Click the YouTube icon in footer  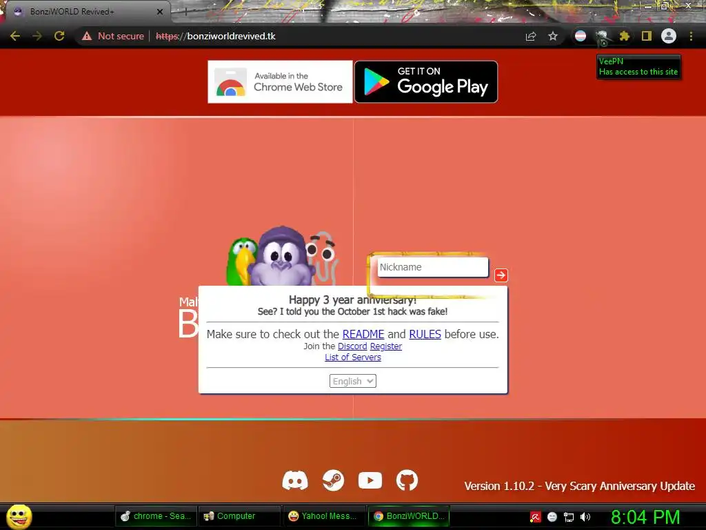point(370,480)
